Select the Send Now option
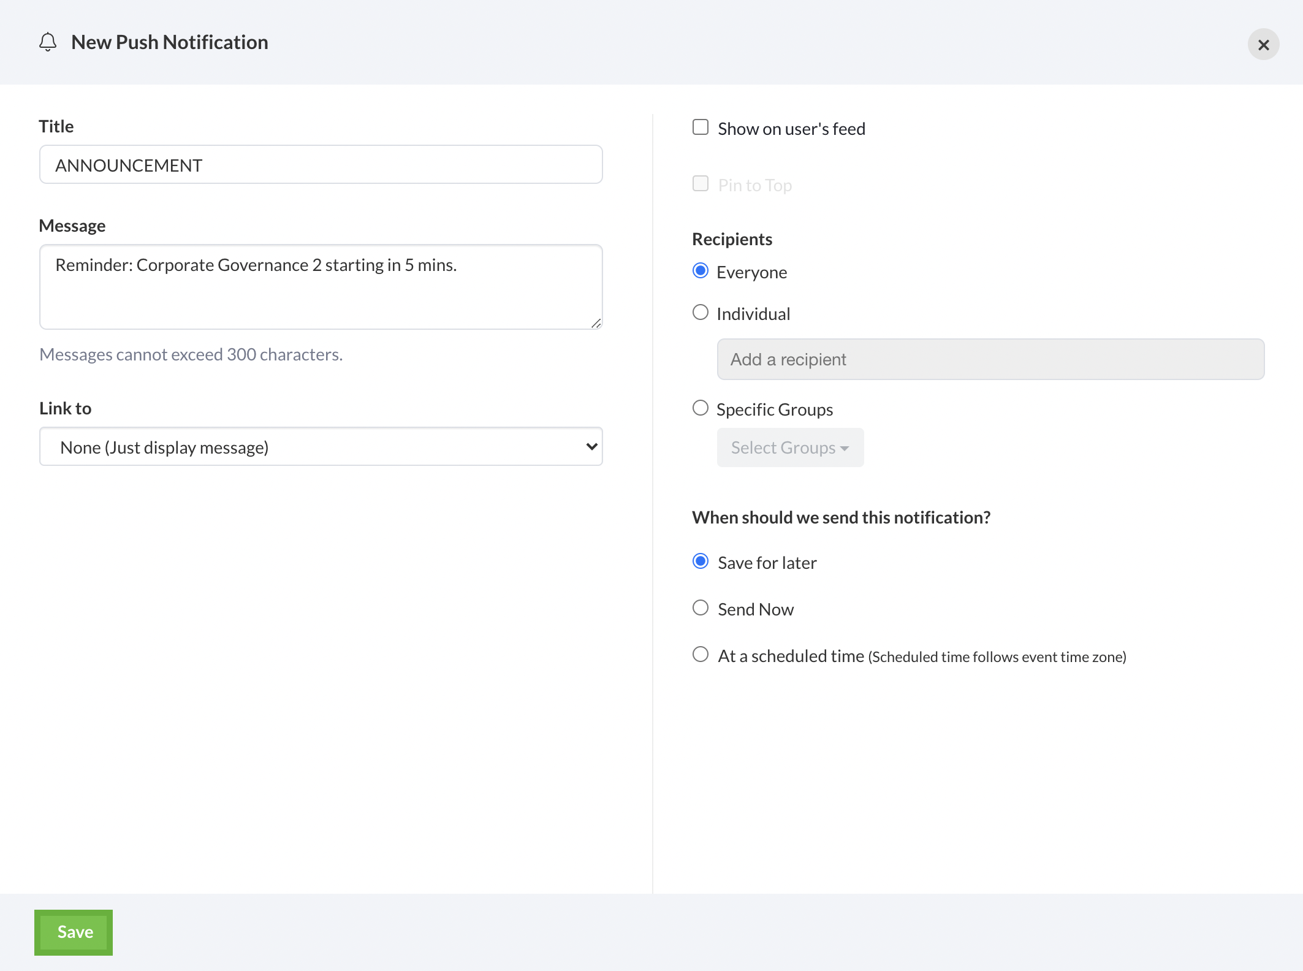The width and height of the screenshot is (1303, 971). coord(701,608)
